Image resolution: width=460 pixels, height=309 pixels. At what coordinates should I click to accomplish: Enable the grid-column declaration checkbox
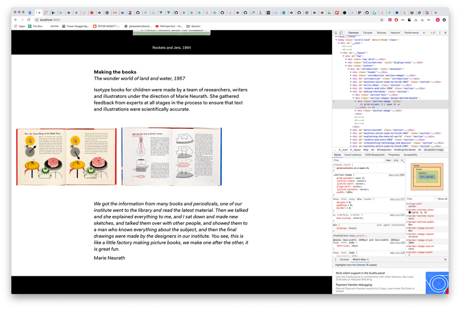[x=335, y=168]
